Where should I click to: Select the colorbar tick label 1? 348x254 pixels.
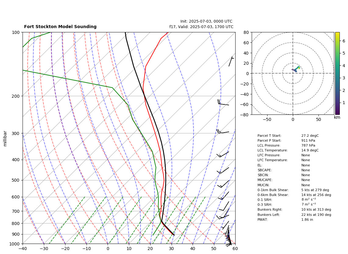[x=344, y=103]
